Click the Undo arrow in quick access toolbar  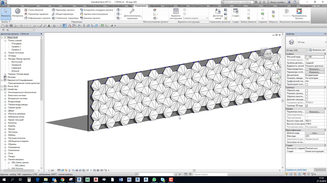21,26
